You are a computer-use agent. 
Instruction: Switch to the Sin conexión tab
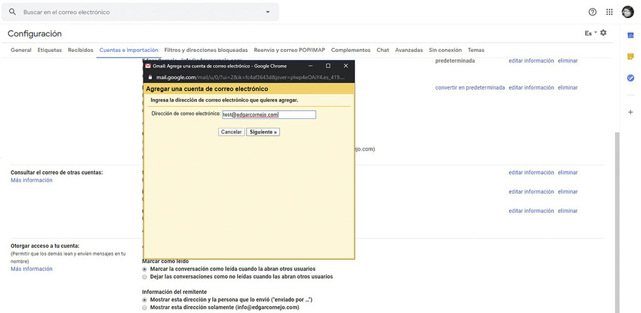pyautogui.click(x=445, y=50)
